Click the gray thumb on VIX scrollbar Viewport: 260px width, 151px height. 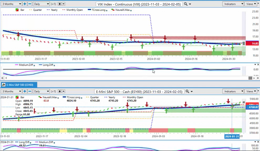(x=250, y=78)
